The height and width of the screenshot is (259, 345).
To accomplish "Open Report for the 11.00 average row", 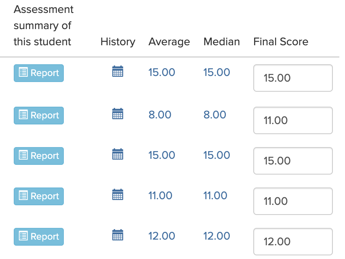I will [39, 196].
